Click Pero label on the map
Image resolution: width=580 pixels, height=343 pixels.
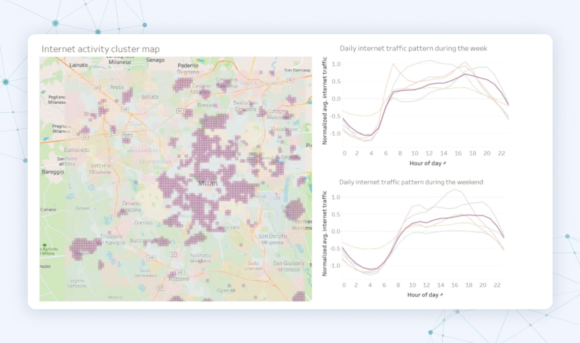[x=127, y=135]
